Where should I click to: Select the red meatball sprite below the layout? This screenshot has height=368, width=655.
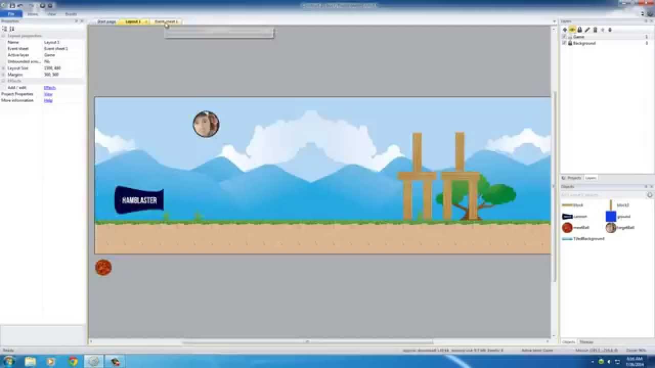[103, 267]
